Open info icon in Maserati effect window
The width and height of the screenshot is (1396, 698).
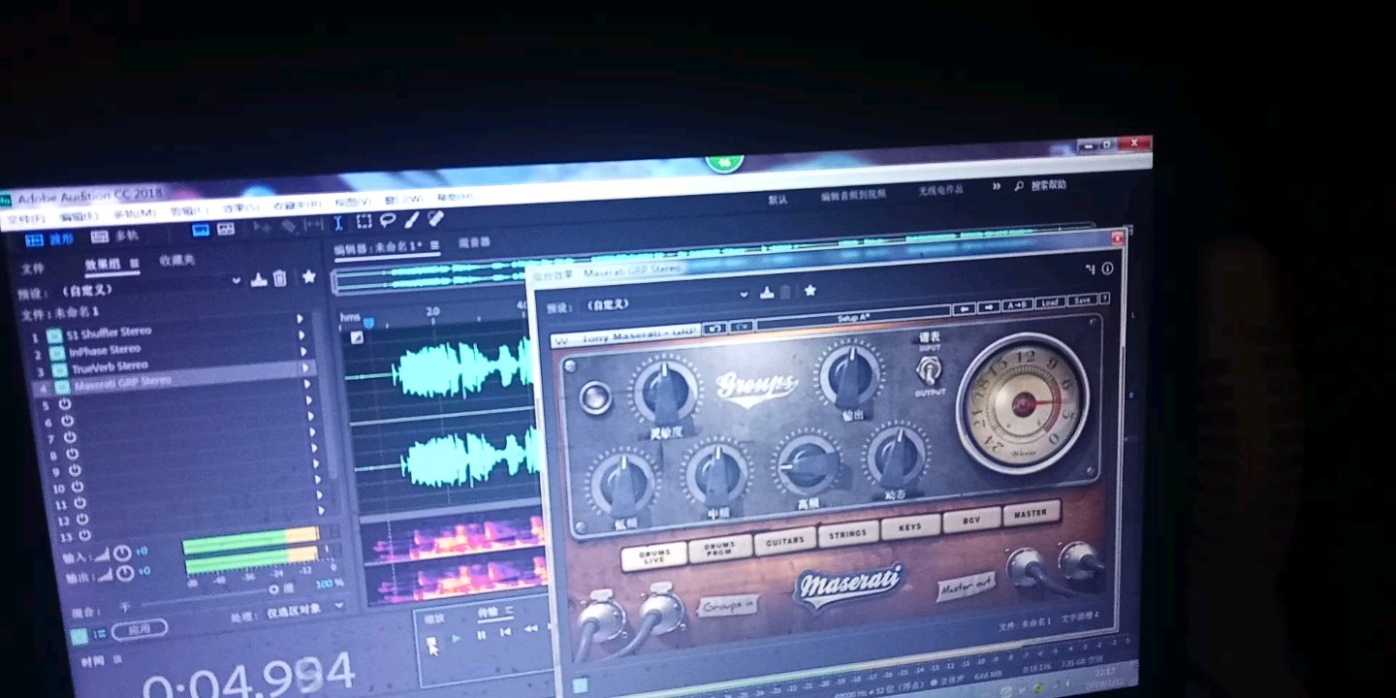coord(1107,269)
